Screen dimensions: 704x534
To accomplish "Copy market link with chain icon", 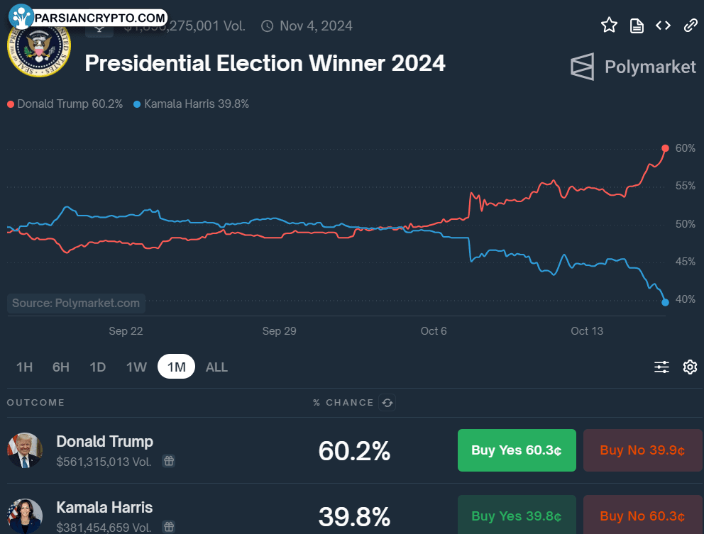I will [690, 26].
